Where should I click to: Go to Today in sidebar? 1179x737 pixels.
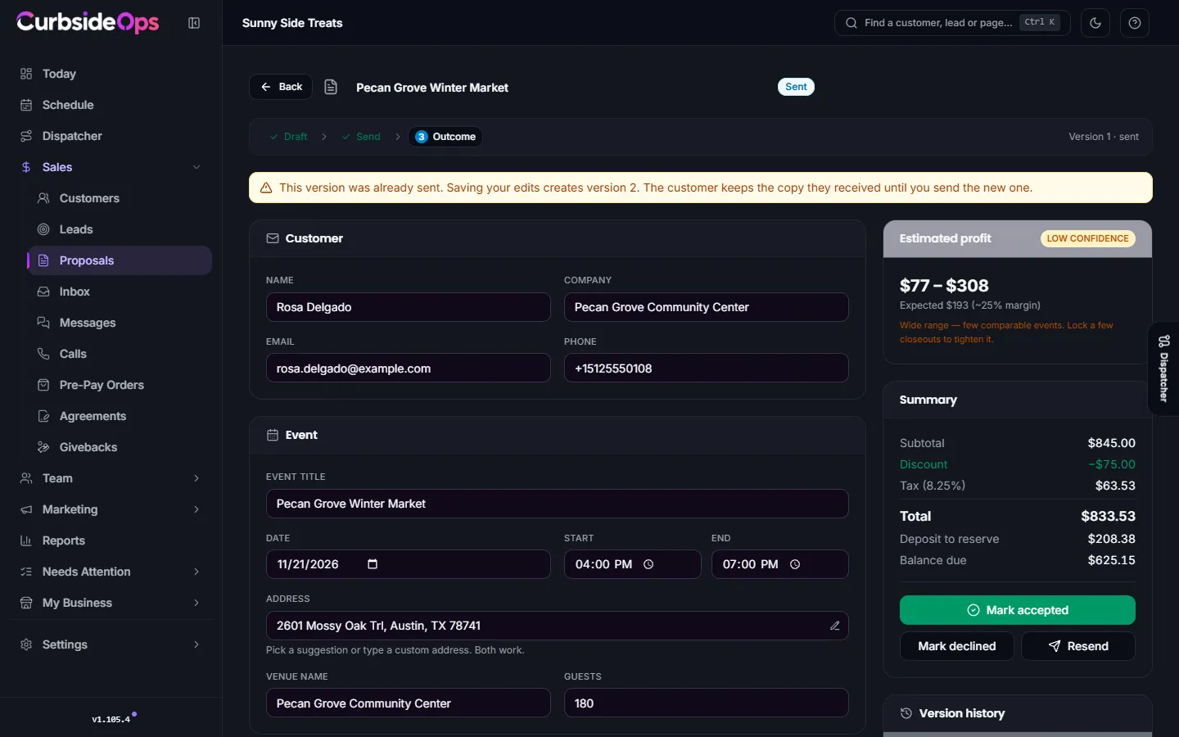[111, 74]
